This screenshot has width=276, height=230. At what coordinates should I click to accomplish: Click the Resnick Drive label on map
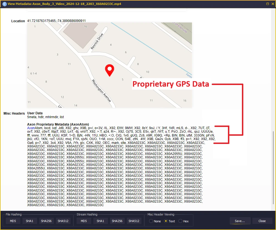[97, 41]
